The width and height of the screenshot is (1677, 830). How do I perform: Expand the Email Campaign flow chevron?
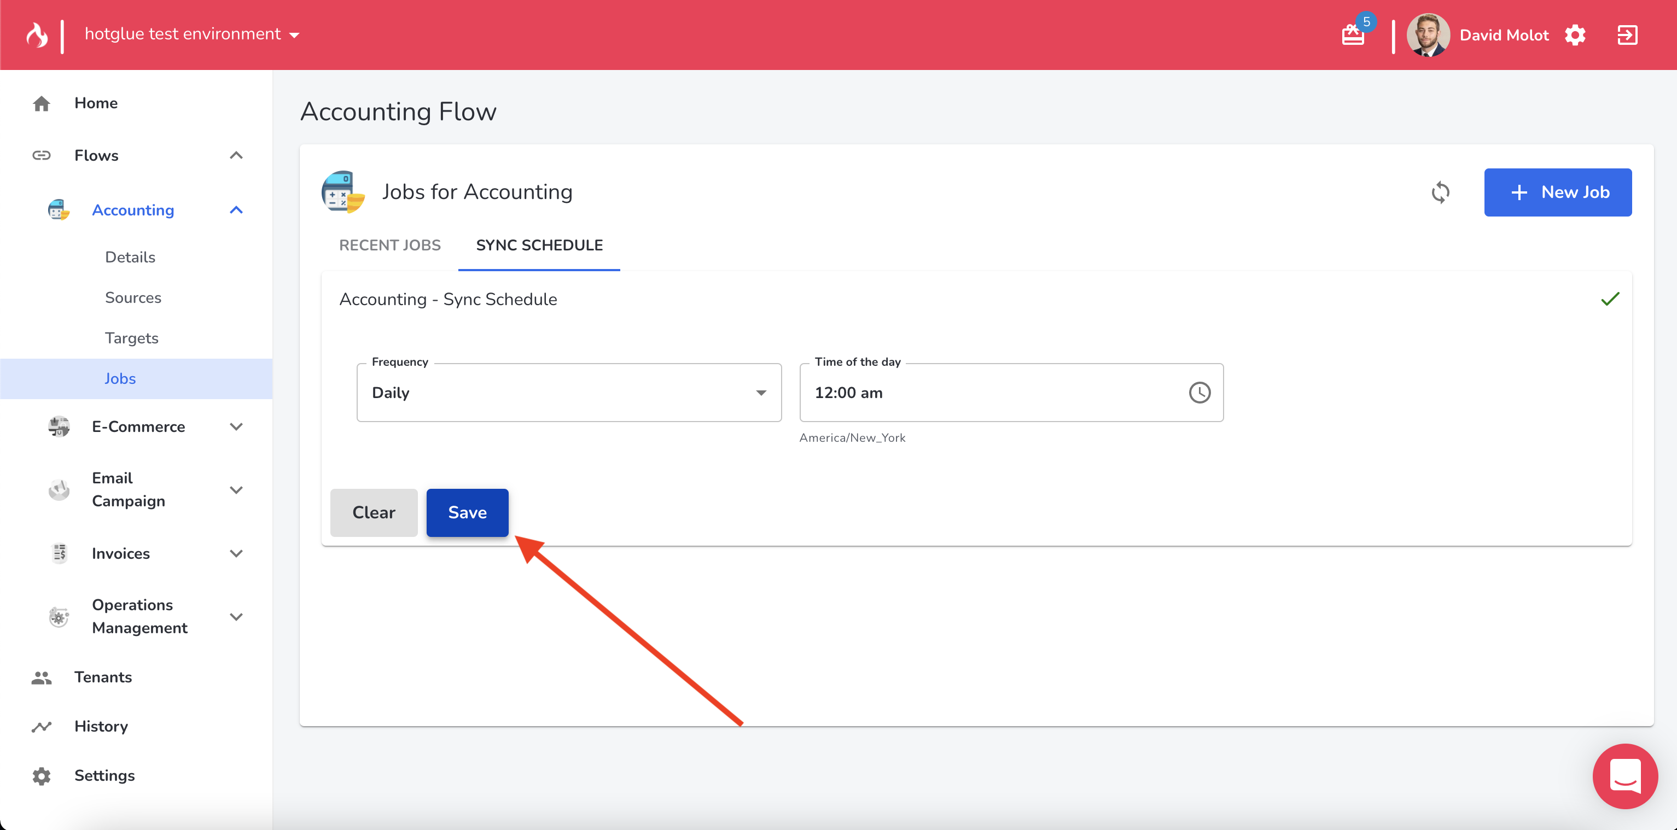(236, 490)
